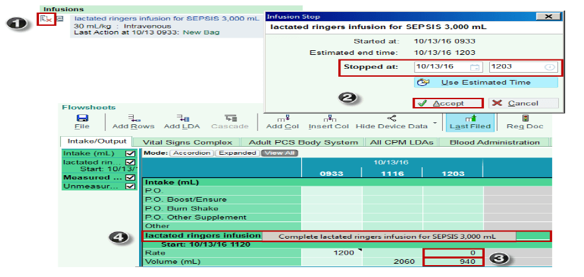
Task: Click the Rate cell showing 1200
Action: pyautogui.click(x=332, y=253)
